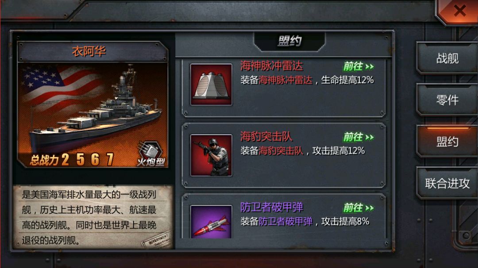The height and width of the screenshot is (268, 478).
Task: Click the 防卫者破甲弹 missile icon
Action: (x=211, y=222)
